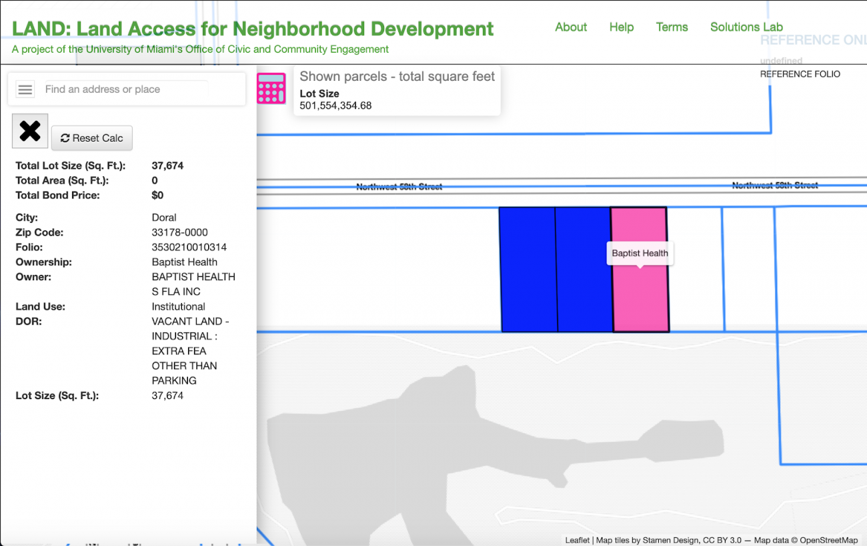Click the Land Use value Institutional
This screenshot has height=546, width=867.
tap(179, 306)
